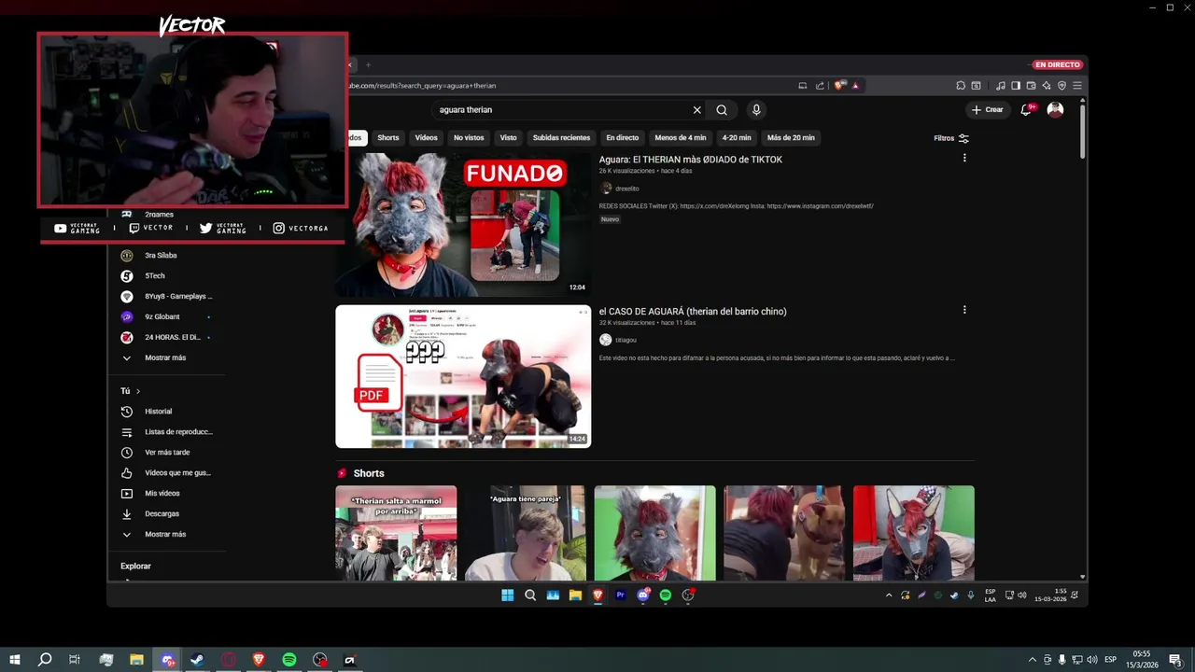
Task: Open options menu for 'el CASO DE AGUARÁ' video
Action: point(964,310)
